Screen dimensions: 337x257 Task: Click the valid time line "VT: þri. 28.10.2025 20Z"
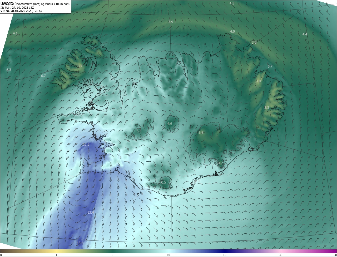point(16,11)
